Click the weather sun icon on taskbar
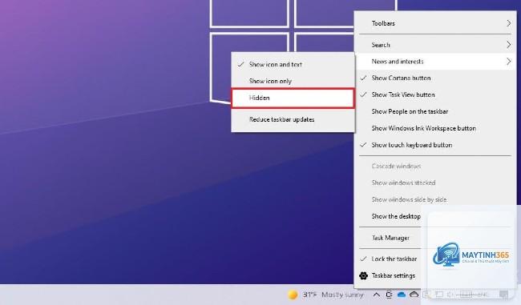 click(x=293, y=295)
